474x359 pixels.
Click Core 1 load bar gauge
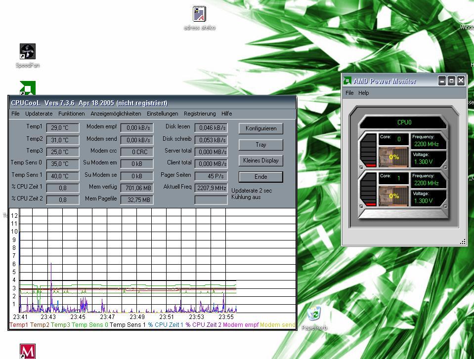[x=369, y=189]
